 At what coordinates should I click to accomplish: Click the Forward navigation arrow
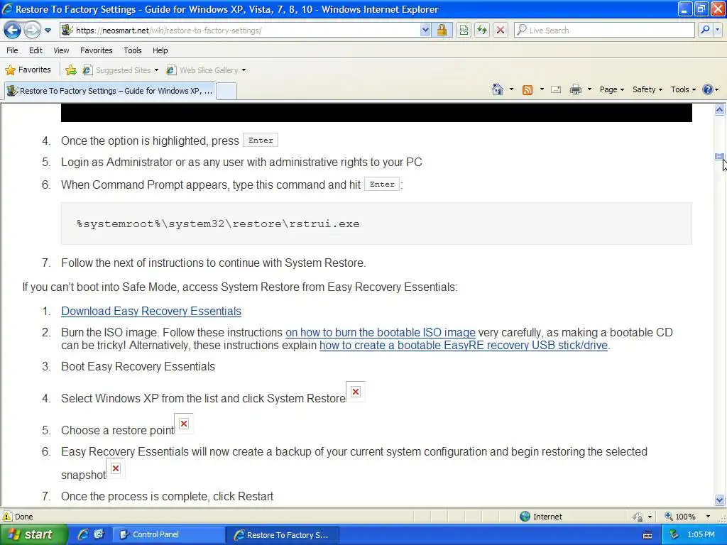32,31
